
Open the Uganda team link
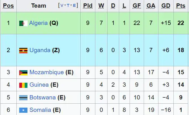pyautogui.click(x=40, y=50)
